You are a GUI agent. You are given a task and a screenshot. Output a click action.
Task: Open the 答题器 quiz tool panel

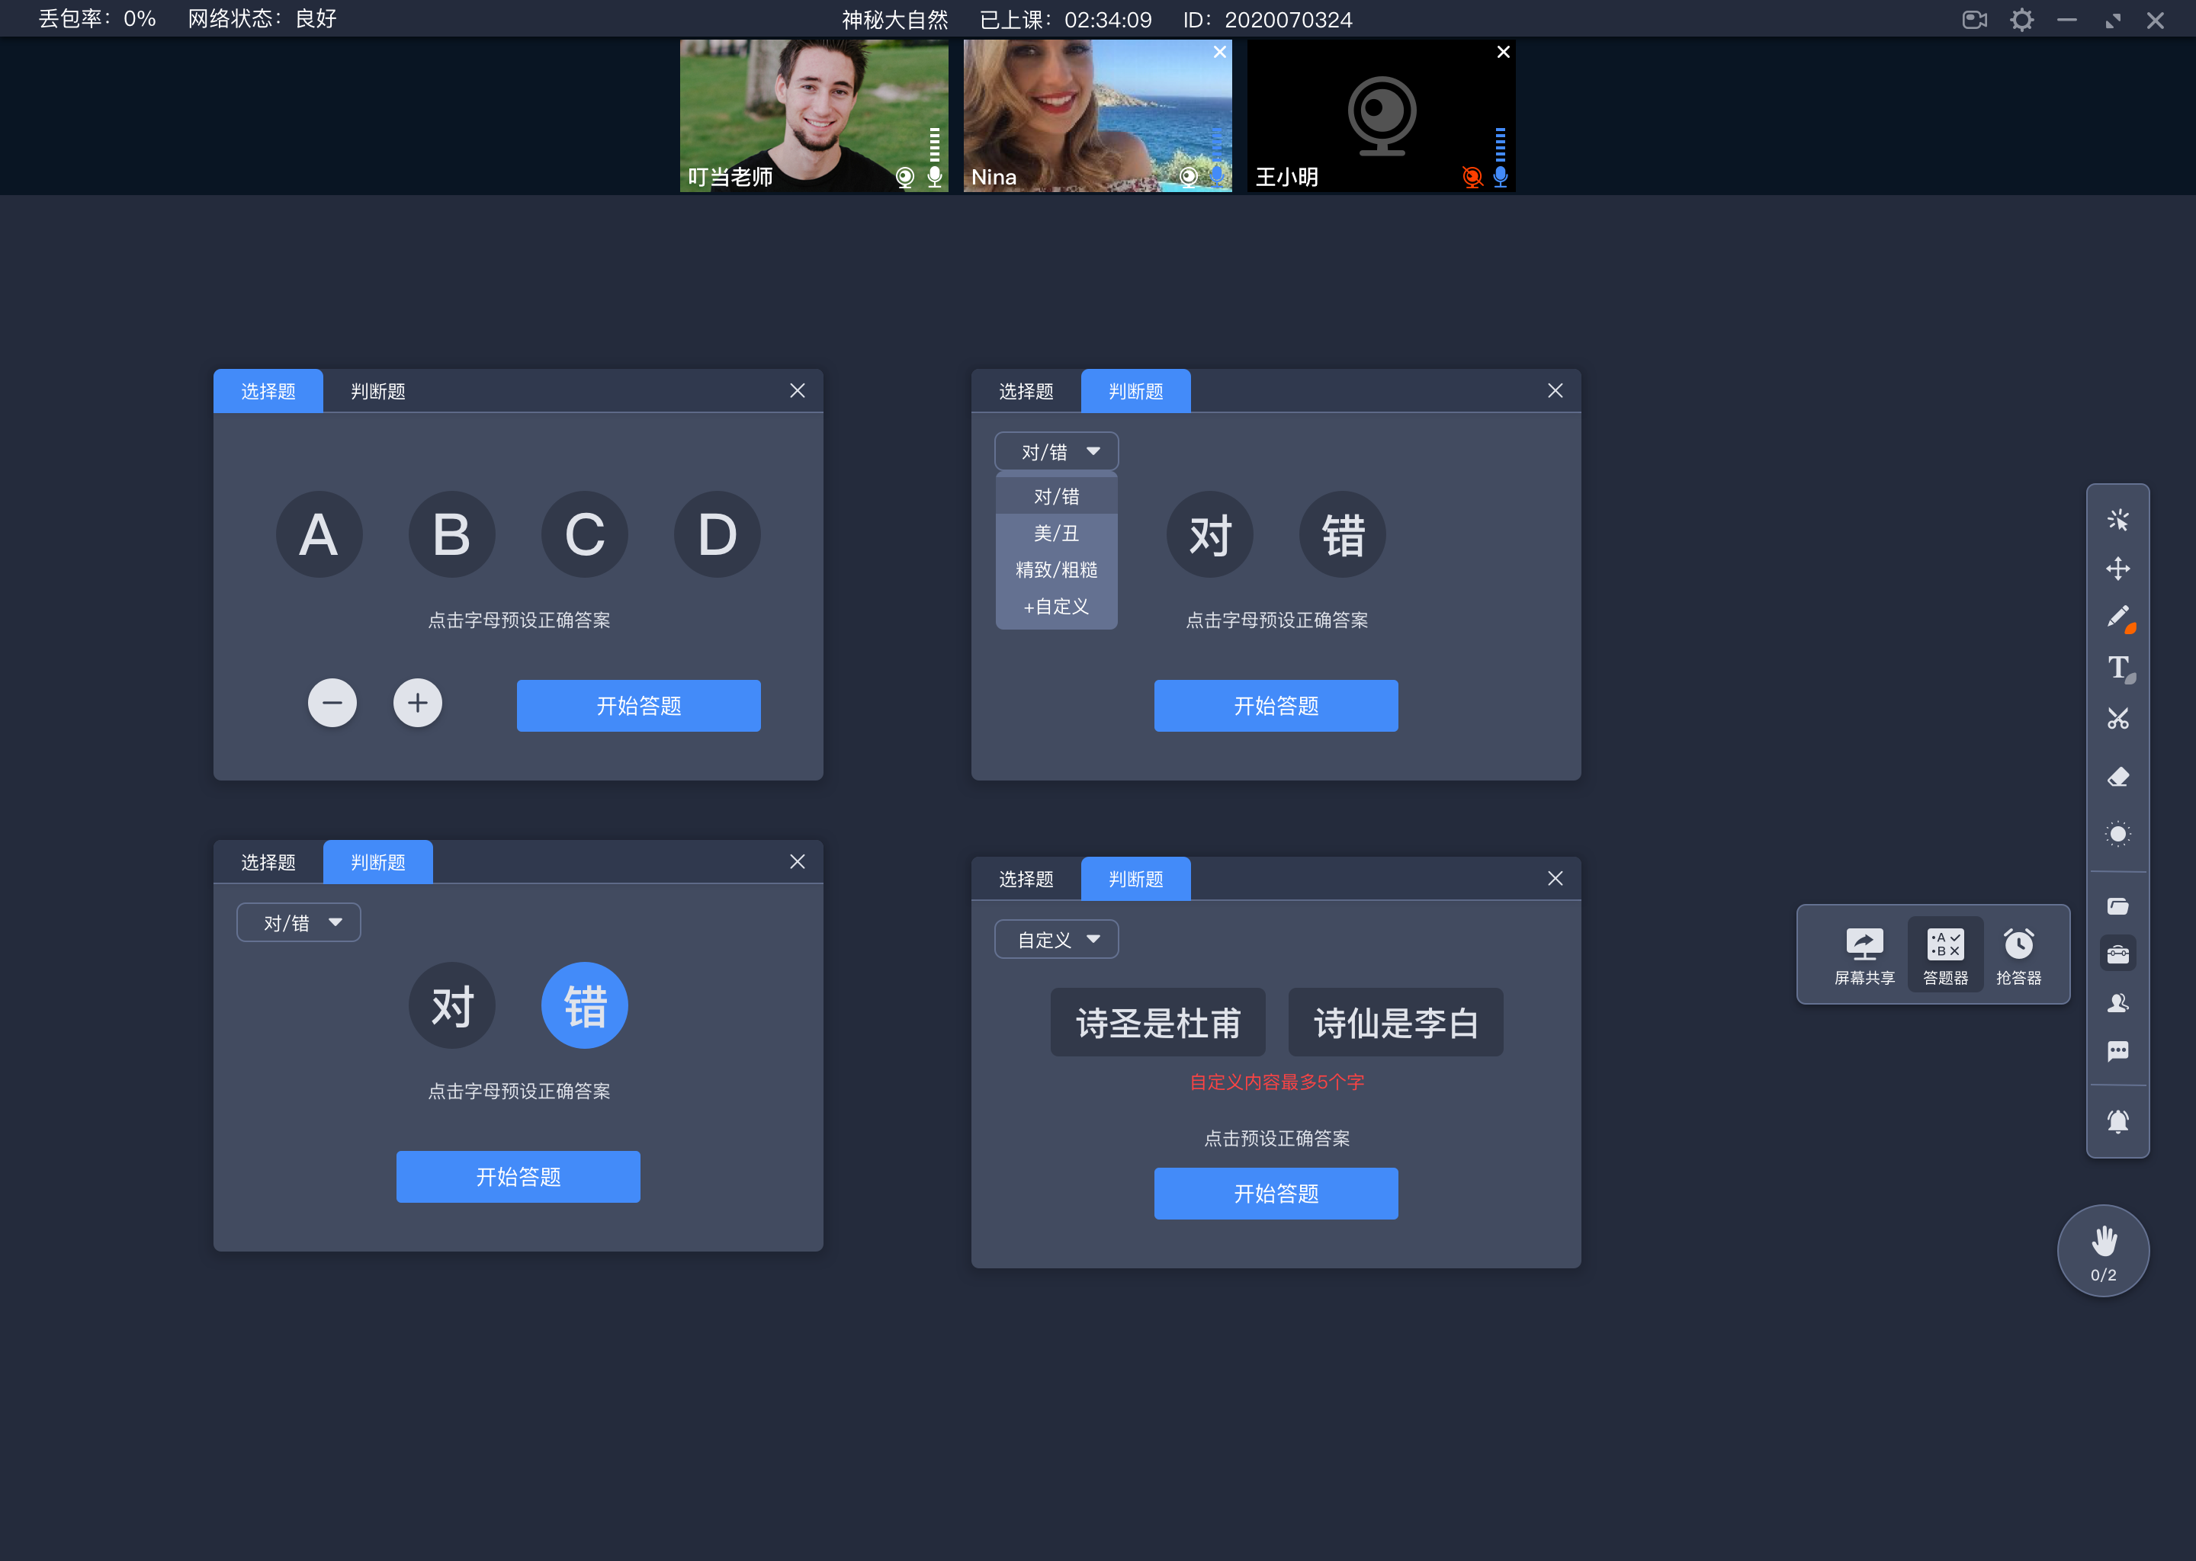click(x=1943, y=953)
